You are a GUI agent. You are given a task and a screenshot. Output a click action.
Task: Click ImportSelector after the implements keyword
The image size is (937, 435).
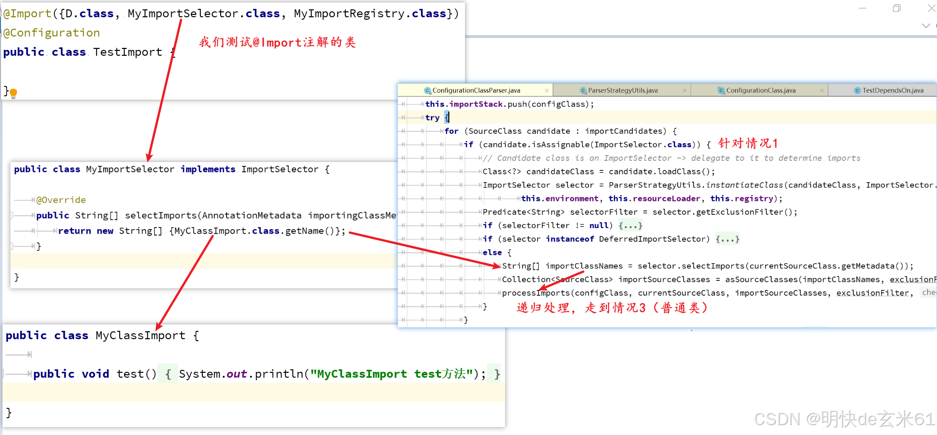point(280,169)
